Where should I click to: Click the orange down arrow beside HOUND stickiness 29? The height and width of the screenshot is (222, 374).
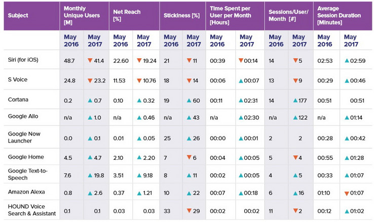point(189,210)
